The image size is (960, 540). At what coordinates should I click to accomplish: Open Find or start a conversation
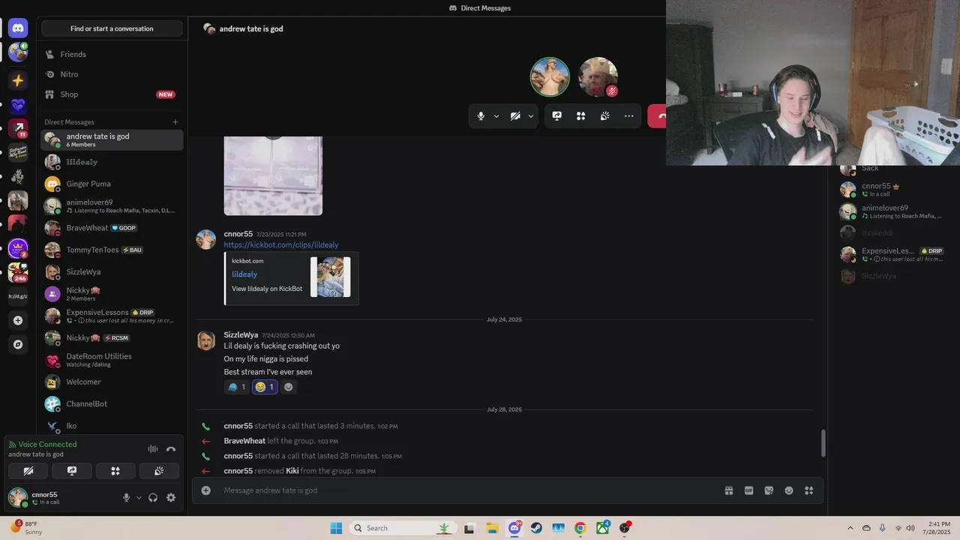coord(112,28)
